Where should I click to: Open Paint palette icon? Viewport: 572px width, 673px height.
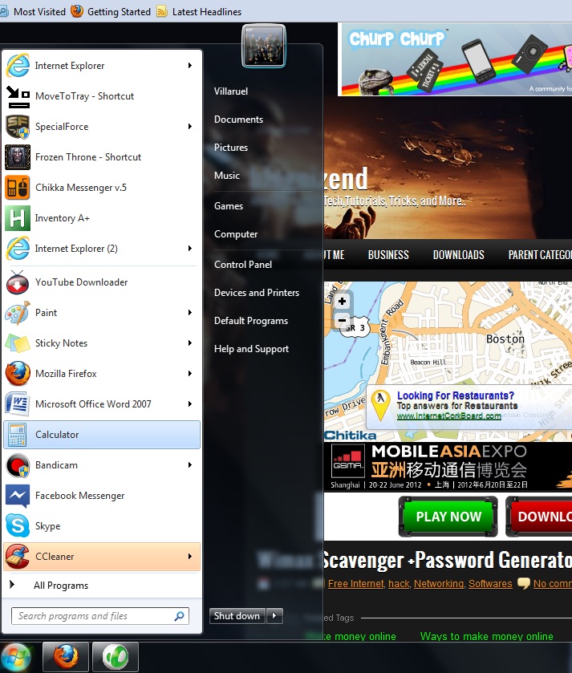point(18,313)
